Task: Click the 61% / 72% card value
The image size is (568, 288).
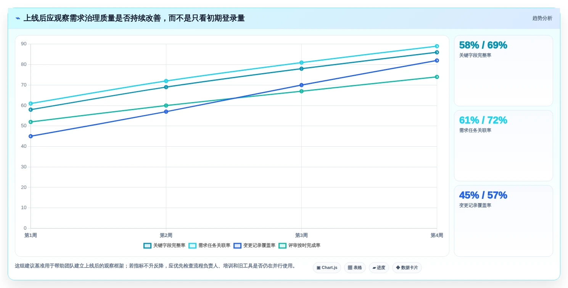Action: (483, 120)
